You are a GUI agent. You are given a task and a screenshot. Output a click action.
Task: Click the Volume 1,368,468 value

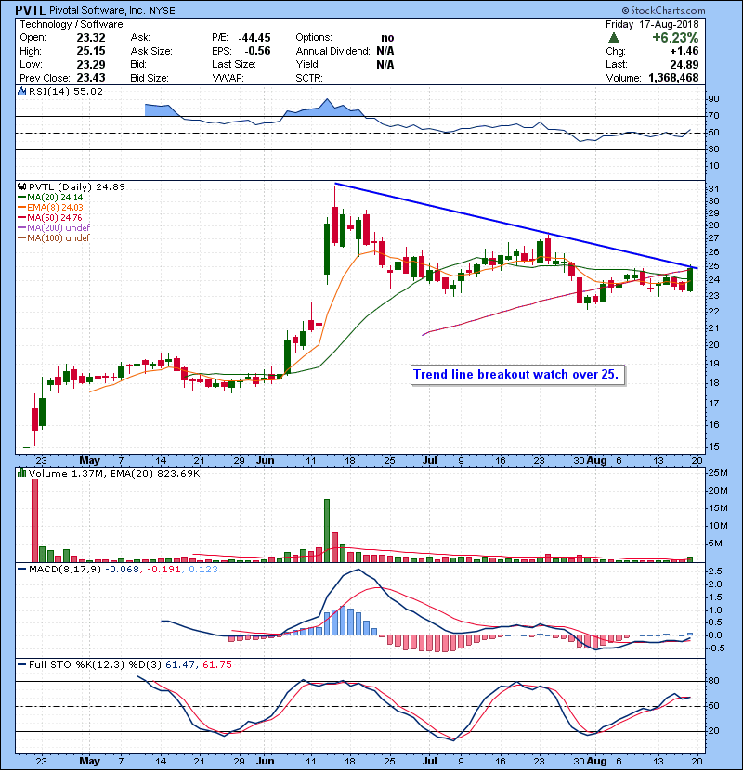(673, 78)
